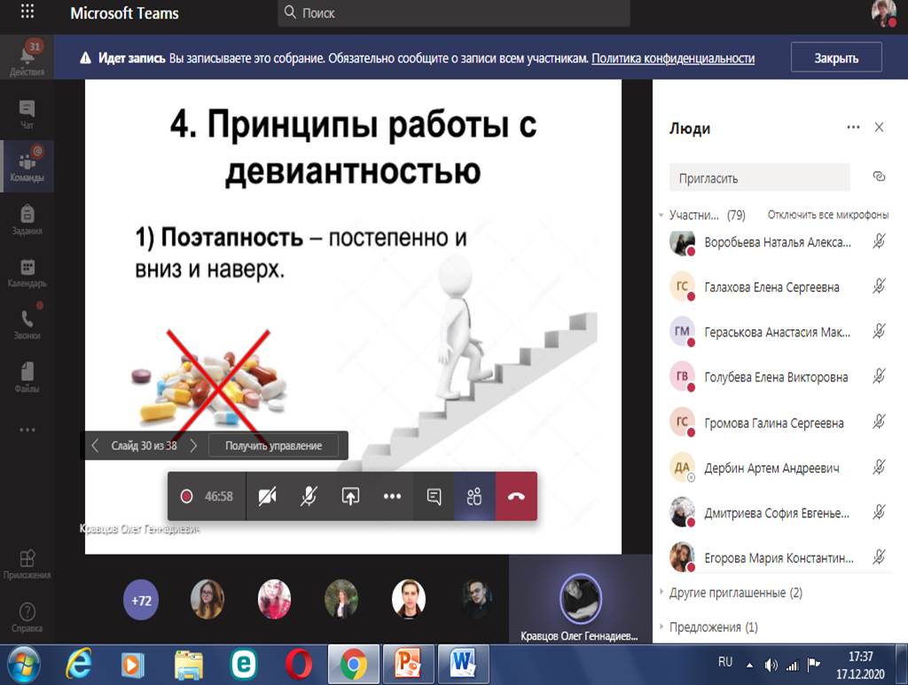The height and width of the screenshot is (685, 908).
Task: Click the Пригласить input field
Action: pos(759,178)
